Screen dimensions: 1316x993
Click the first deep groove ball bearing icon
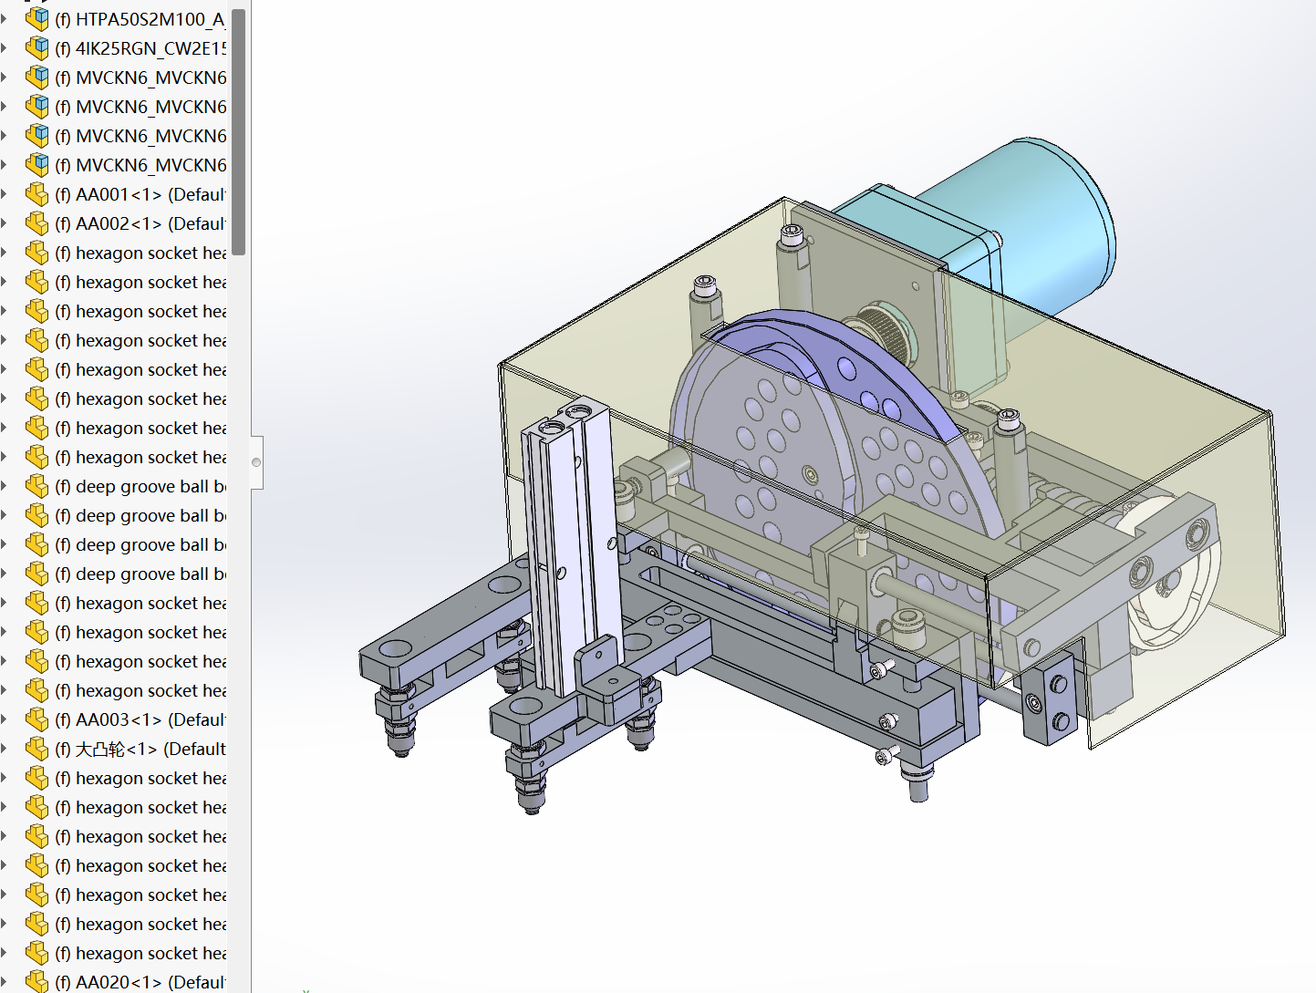click(37, 486)
